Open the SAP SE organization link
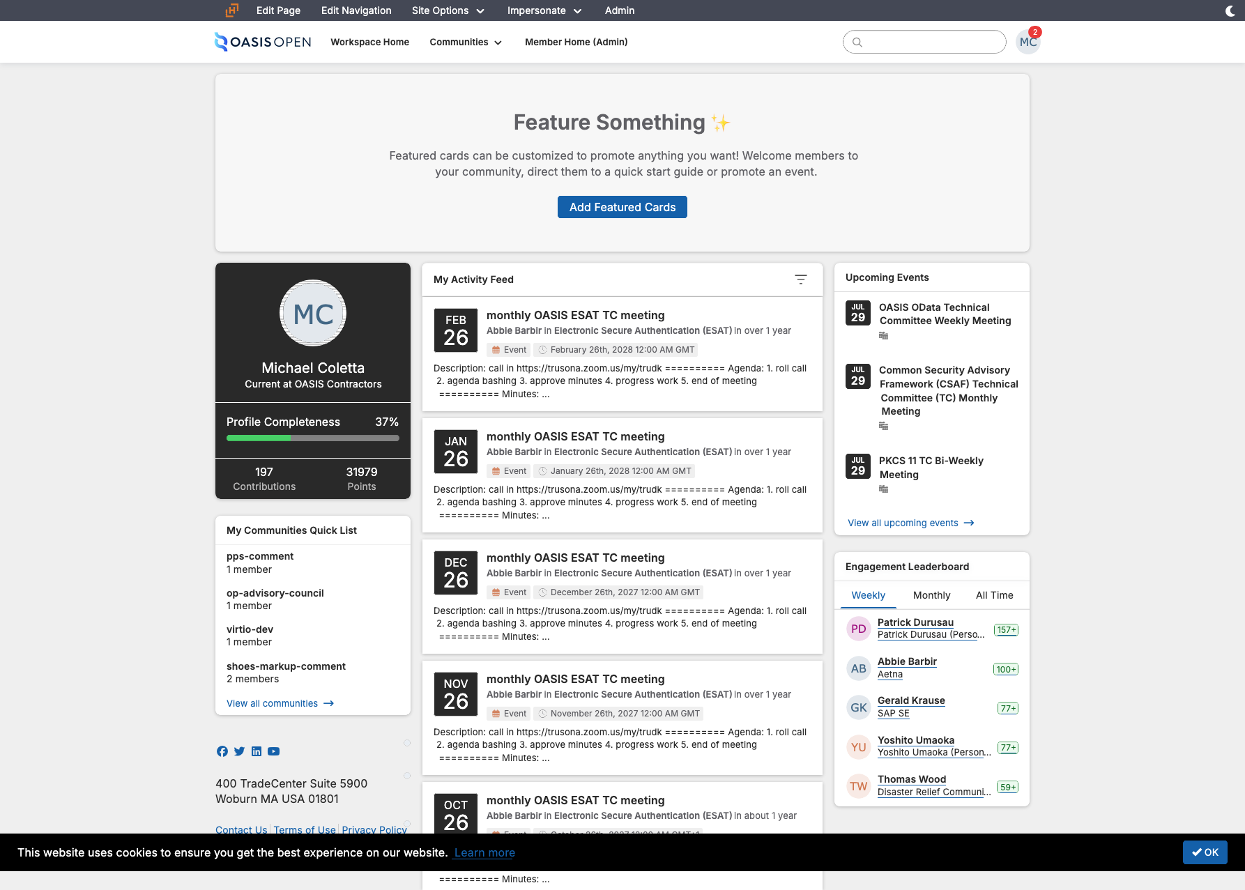 click(894, 713)
